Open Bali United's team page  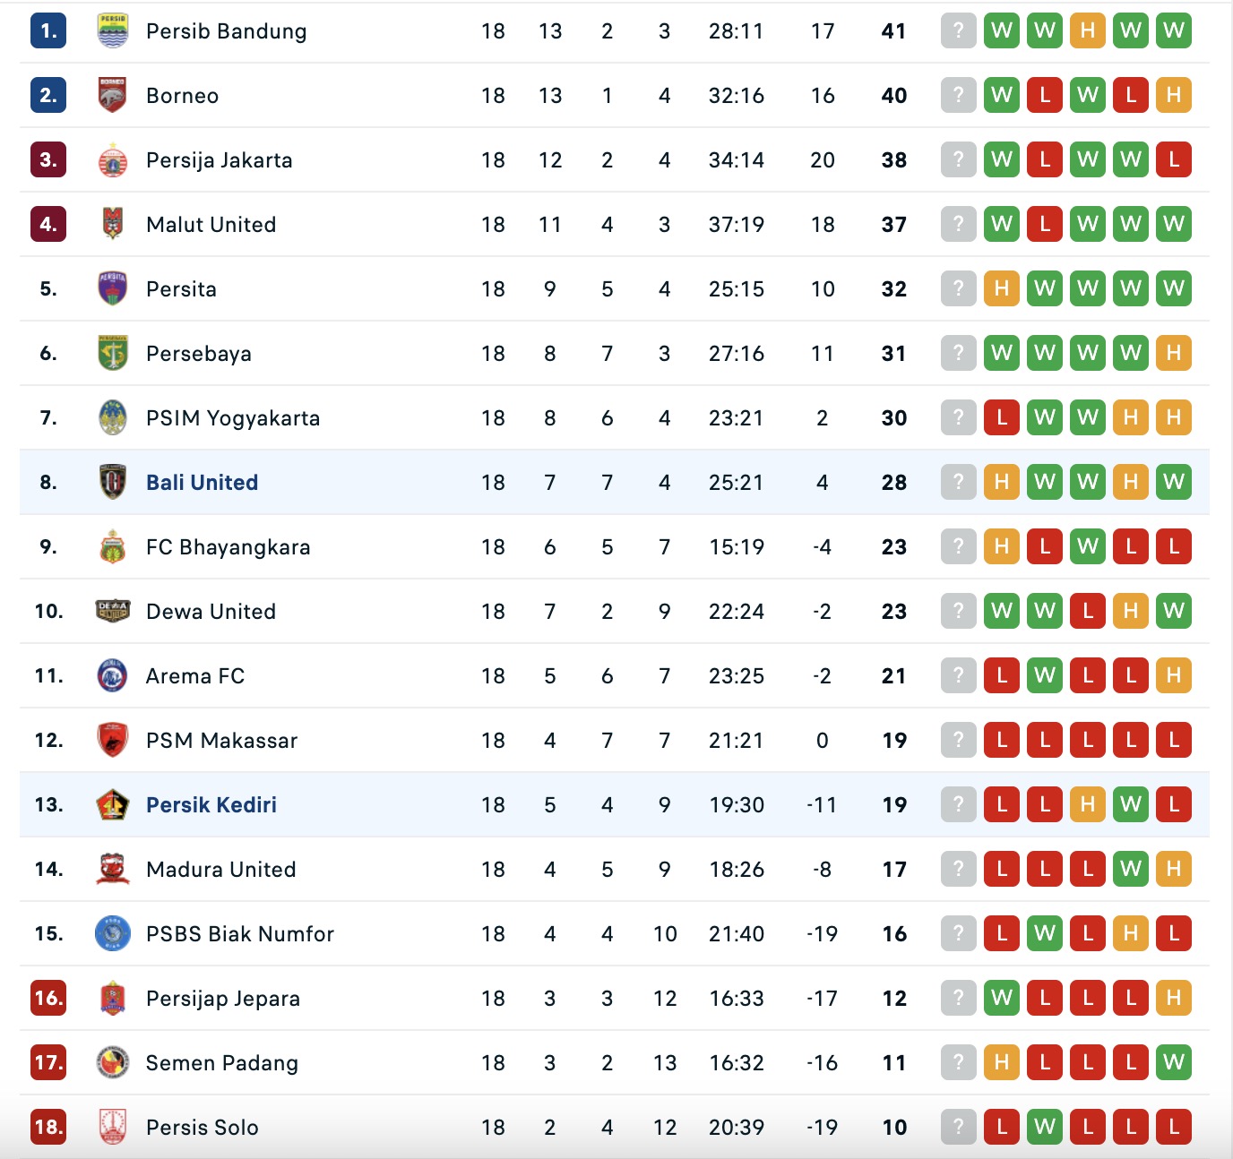point(201,482)
